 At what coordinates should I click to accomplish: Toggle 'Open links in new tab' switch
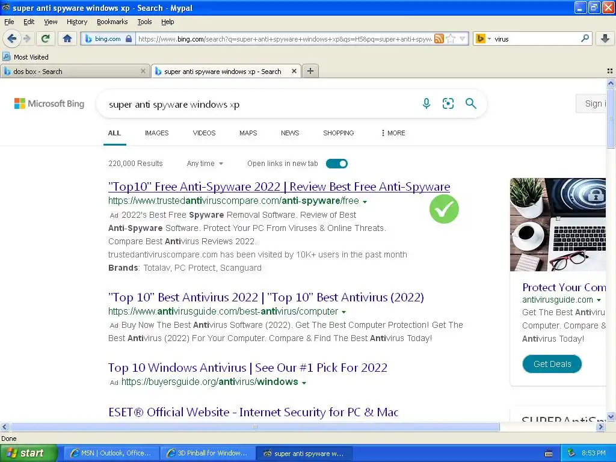(337, 164)
